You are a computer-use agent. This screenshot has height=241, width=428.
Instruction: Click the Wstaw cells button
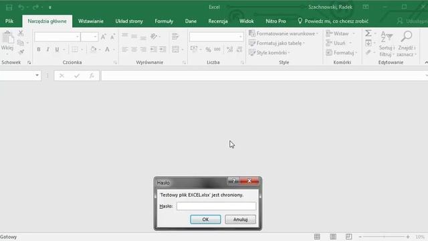click(x=340, y=33)
